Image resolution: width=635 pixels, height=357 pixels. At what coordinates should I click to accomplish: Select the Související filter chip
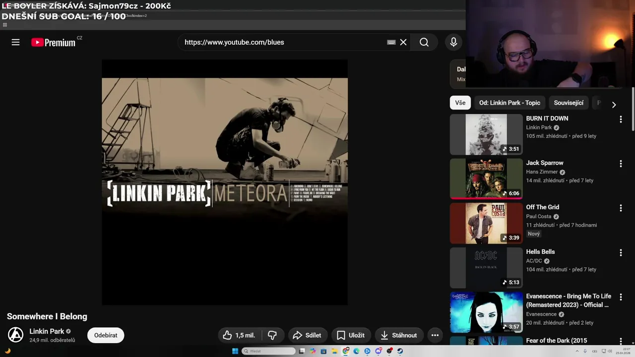click(x=569, y=103)
